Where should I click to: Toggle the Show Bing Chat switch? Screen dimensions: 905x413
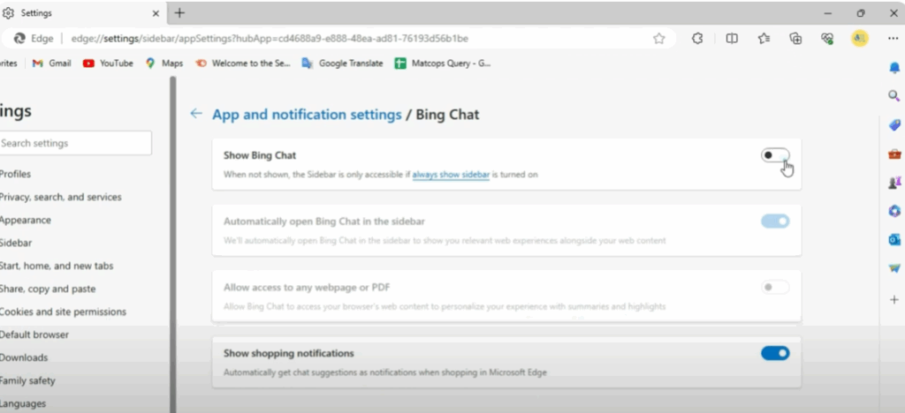click(x=775, y=155)
